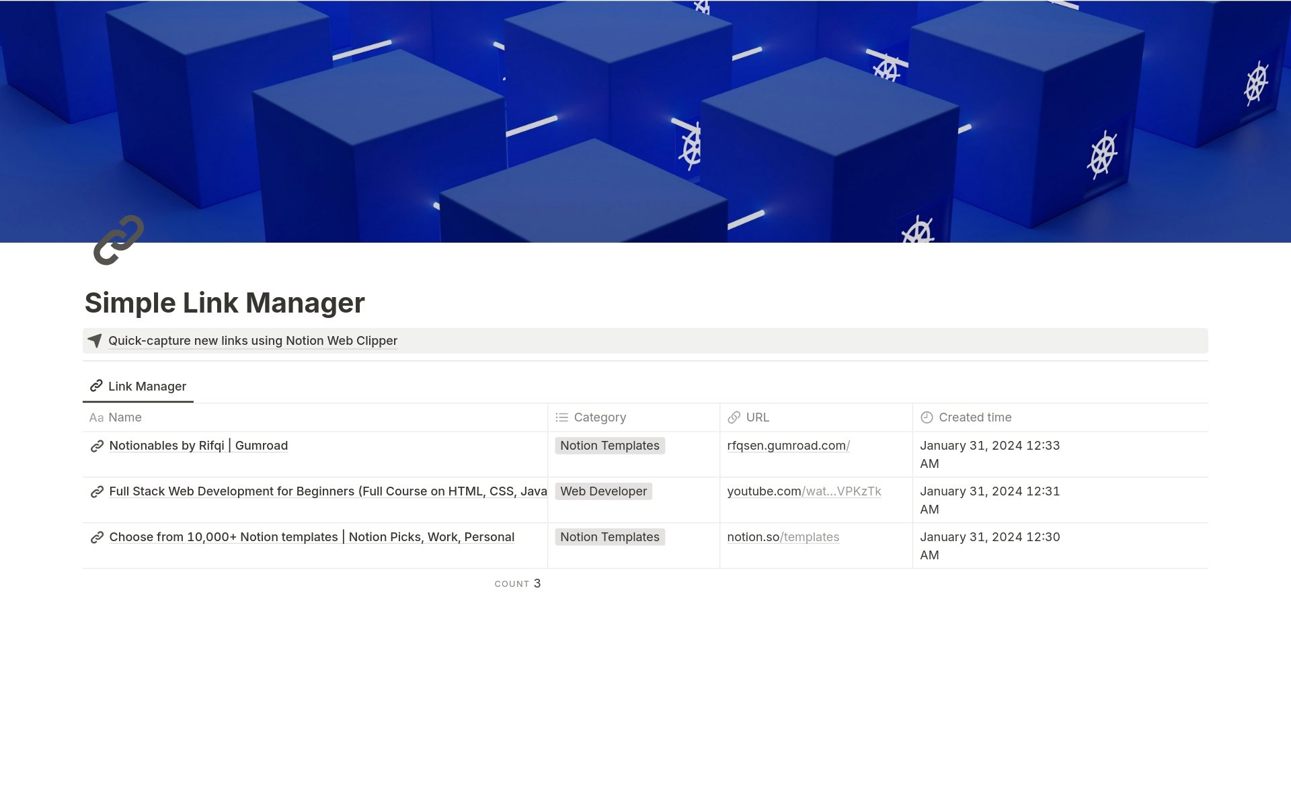Click the link icon beside Link Manager view
This screenshot has height=806, width=1291.
tap(95, 386)
